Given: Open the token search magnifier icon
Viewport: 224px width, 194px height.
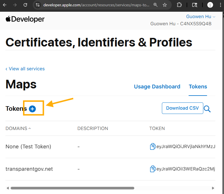Looking at the screenshot, I should pos(207,109).
